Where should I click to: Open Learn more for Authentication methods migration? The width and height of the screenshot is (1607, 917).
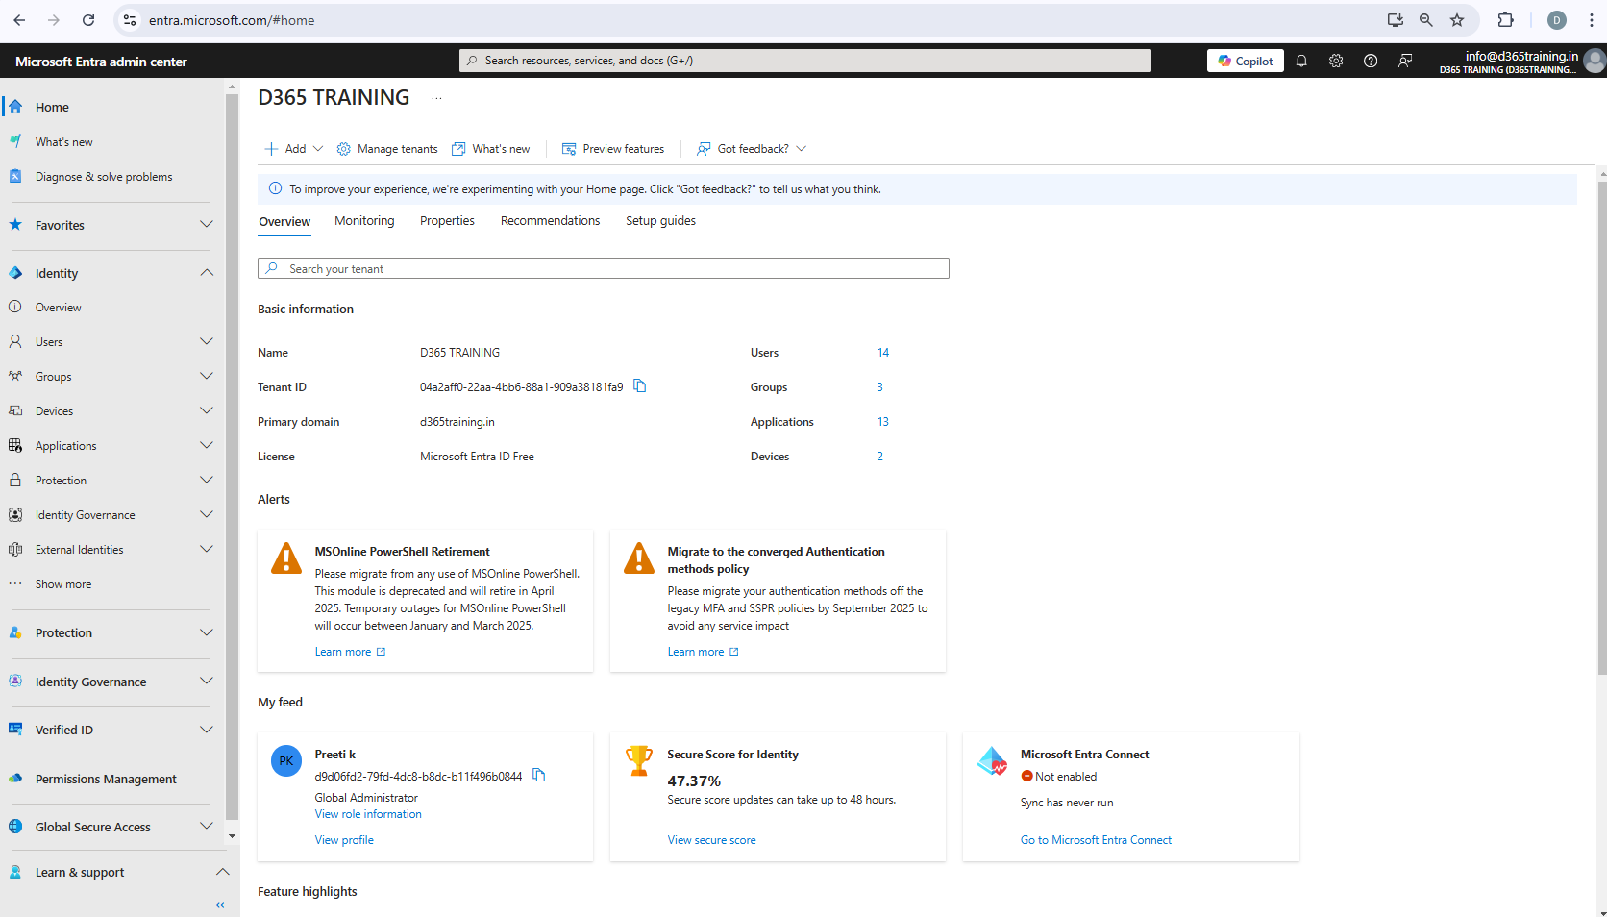coord(703,652)
